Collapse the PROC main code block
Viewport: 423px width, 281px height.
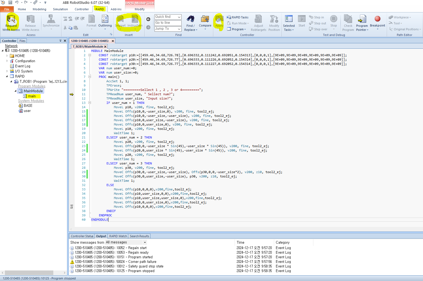[x=90, y=77]
